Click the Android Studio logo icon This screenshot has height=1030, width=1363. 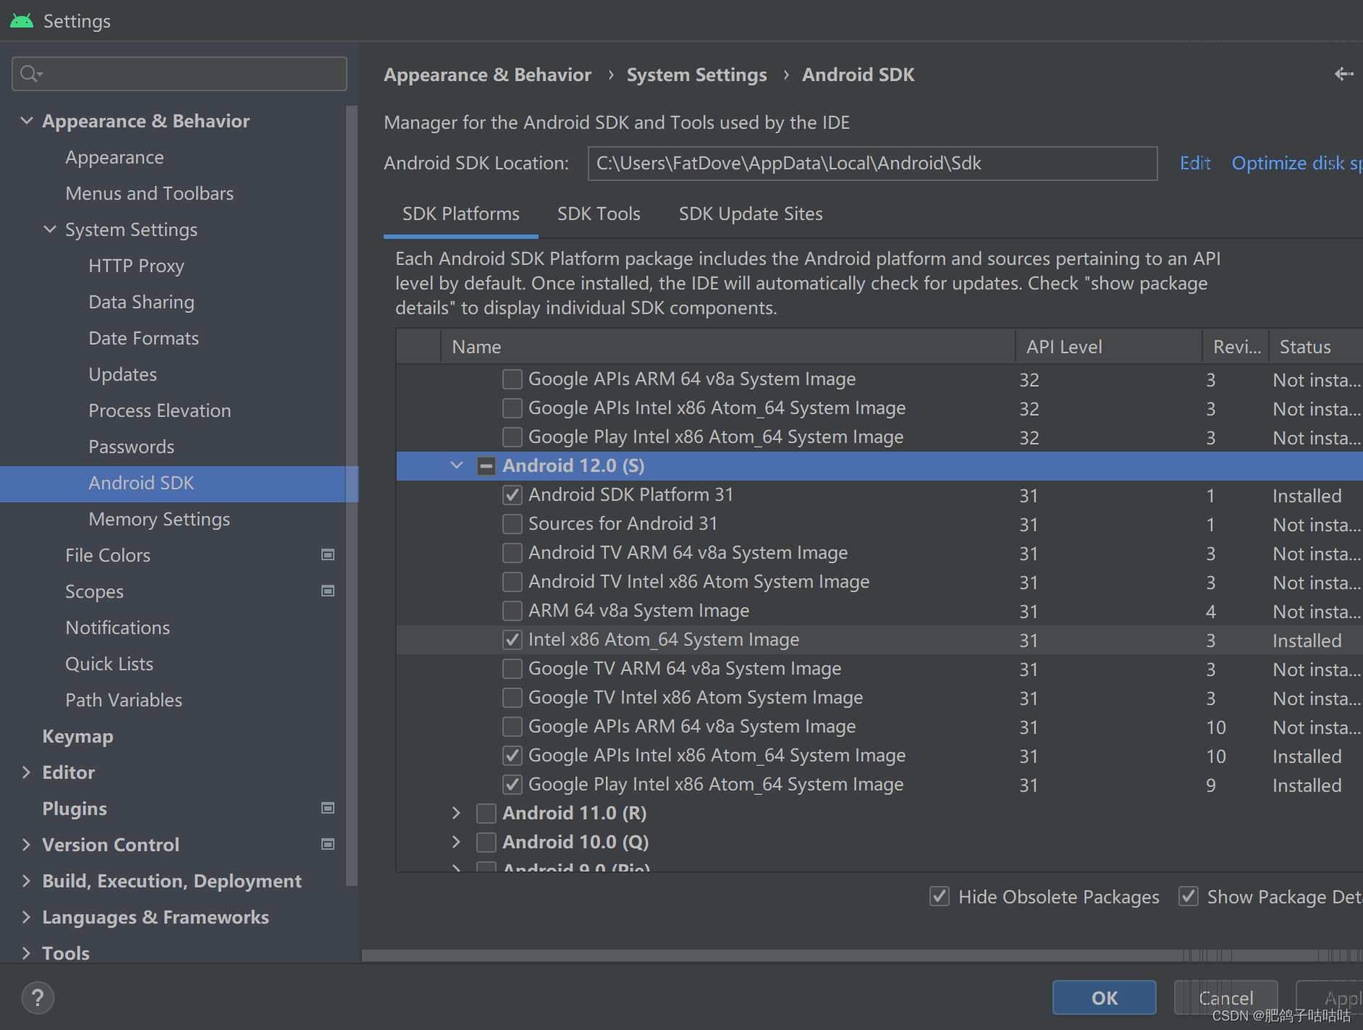[22, 21]
